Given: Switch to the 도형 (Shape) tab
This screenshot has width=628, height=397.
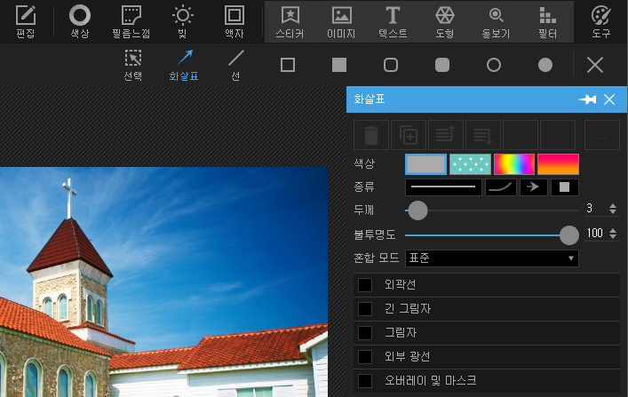Looking at the screenshot, I should click(x=444, y=21).
